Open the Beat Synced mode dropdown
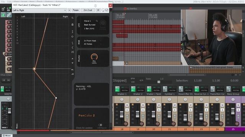Screen dimensions: 245x137 pyautogui.click(x=90, y=25)
